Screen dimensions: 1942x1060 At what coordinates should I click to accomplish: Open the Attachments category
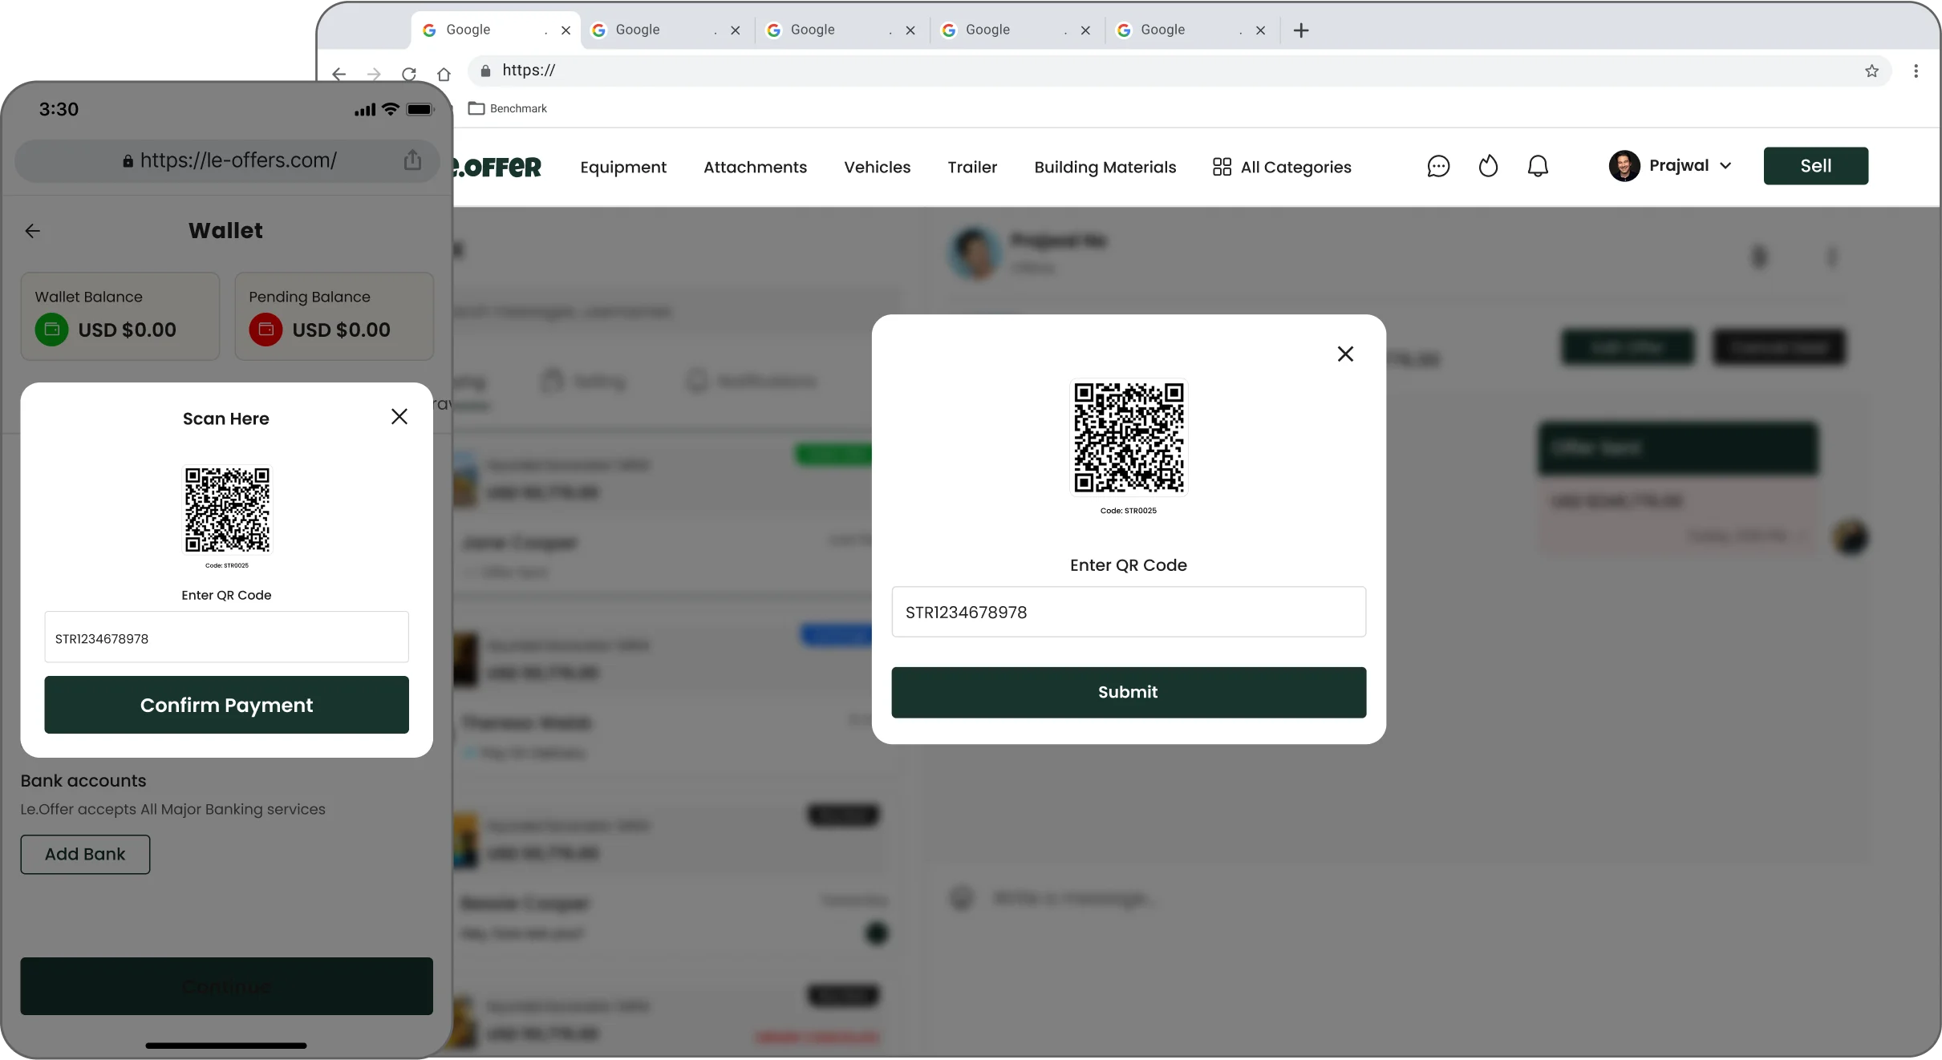[755, 167]
